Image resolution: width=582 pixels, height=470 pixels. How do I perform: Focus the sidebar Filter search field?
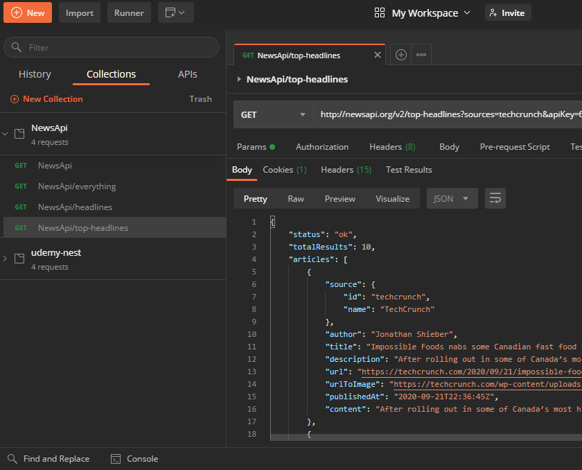pyautogui.click(x=111, y=47)
